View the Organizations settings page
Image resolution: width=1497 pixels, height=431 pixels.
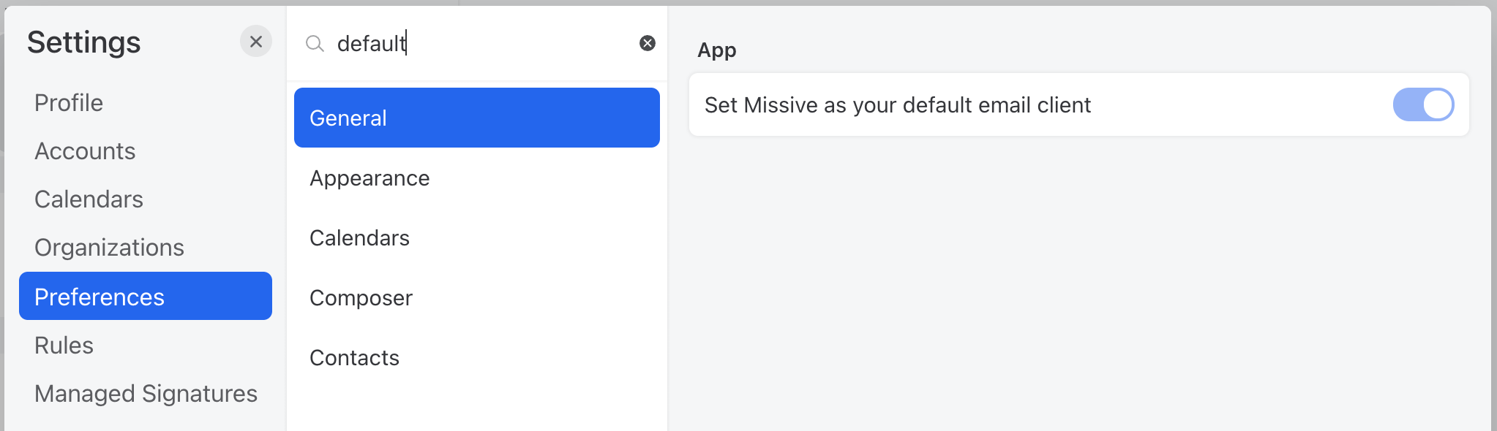[x=109, y=247]
